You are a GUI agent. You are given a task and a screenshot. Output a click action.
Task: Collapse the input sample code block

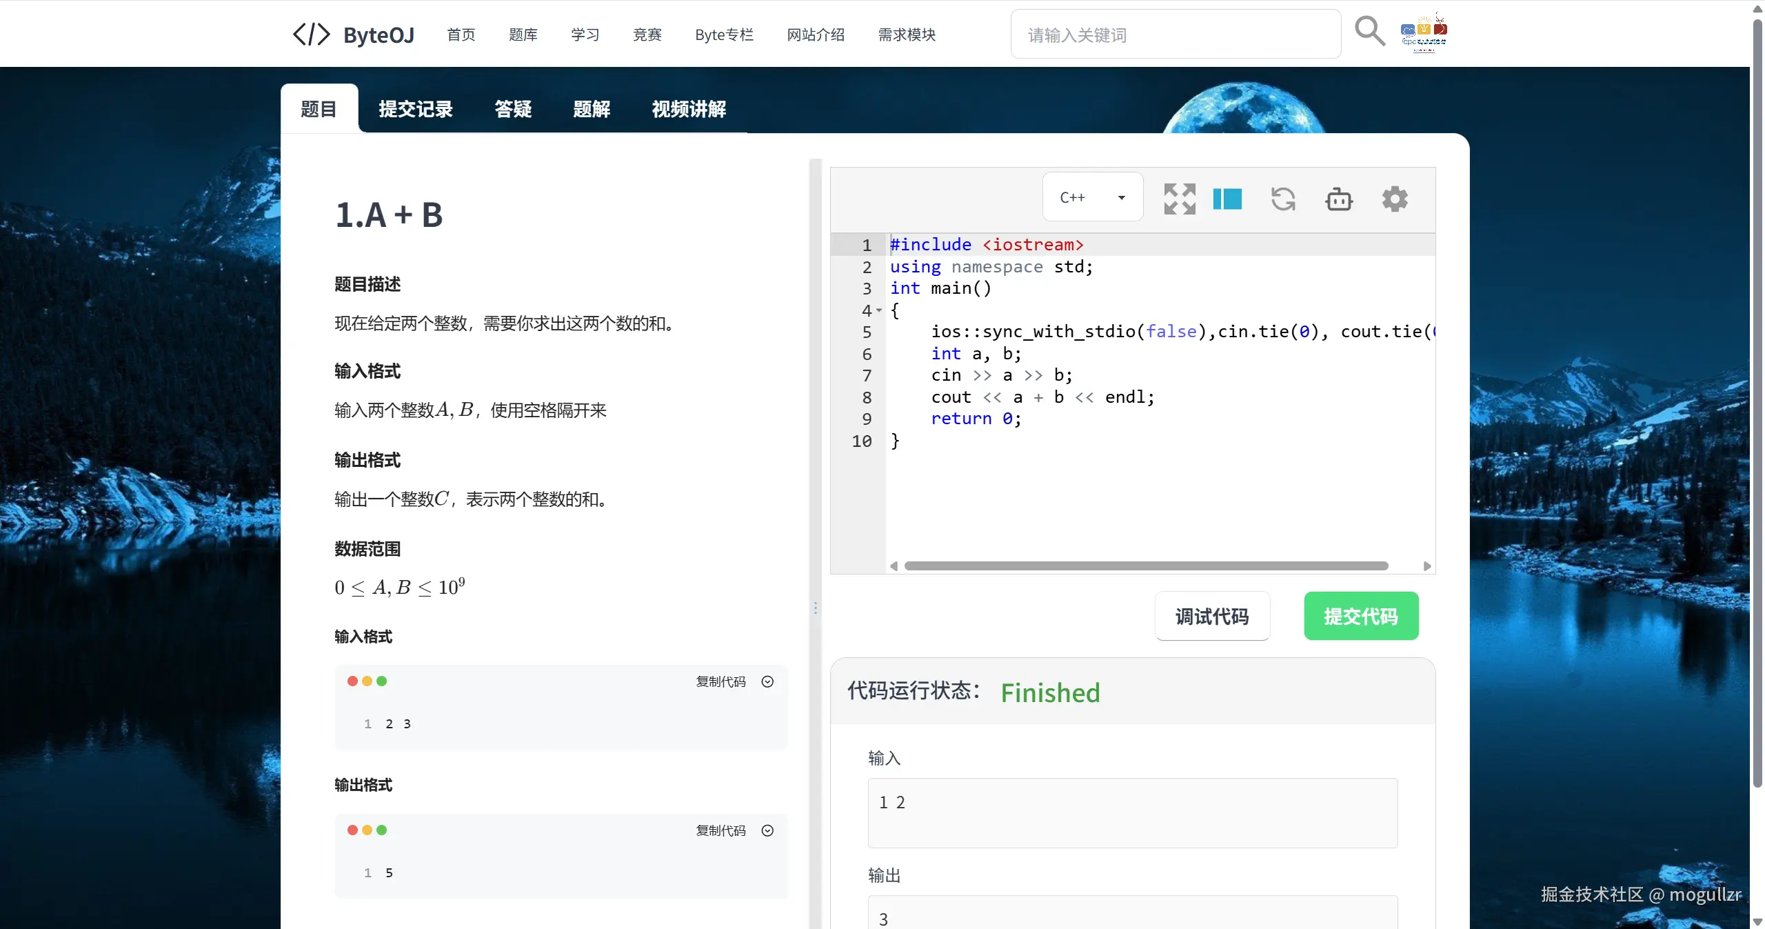pyautogui.click(x=767, y=681)
